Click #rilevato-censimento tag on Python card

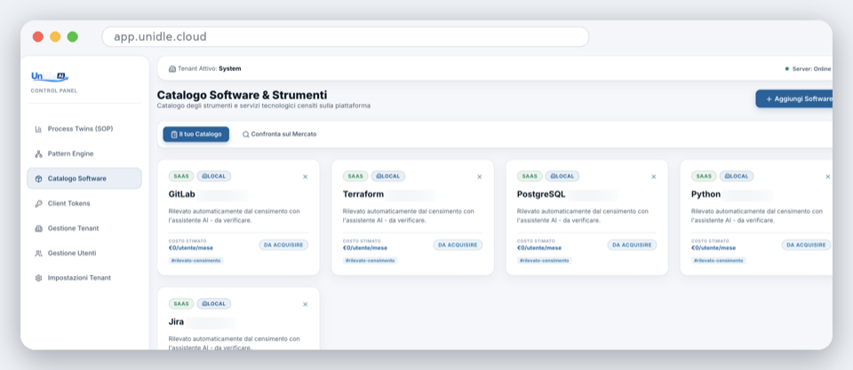click(719, 261)
